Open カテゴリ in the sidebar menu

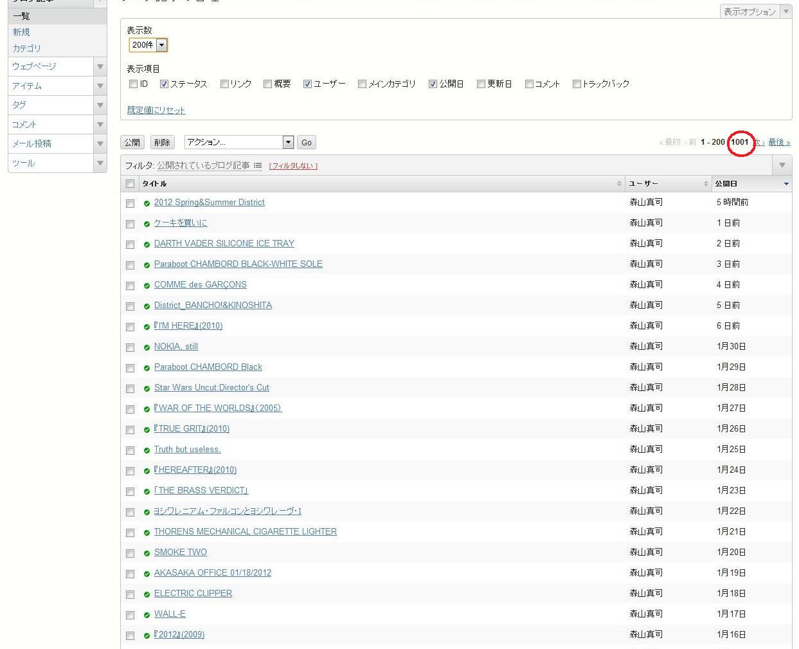click(x=26, y=48)
